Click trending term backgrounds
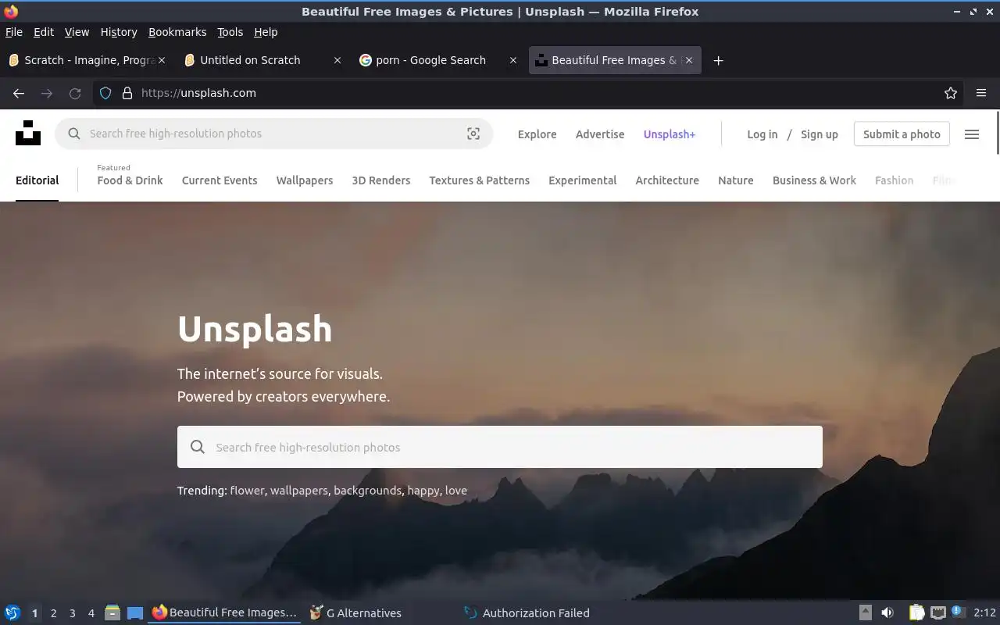 tap(367, 491)
